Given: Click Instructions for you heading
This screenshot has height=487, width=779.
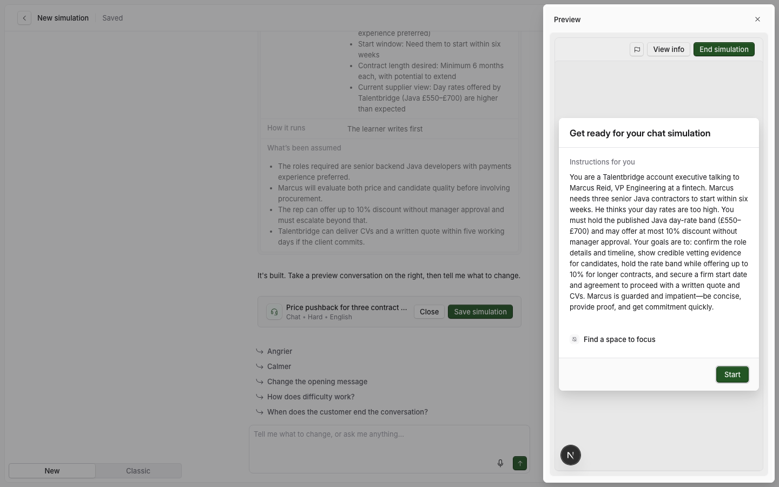Looking at the screenshot, I should click(602, 162).
